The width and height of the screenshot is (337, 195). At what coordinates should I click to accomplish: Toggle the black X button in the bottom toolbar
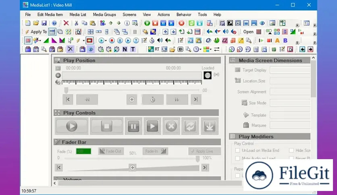(x=70, y=49)
